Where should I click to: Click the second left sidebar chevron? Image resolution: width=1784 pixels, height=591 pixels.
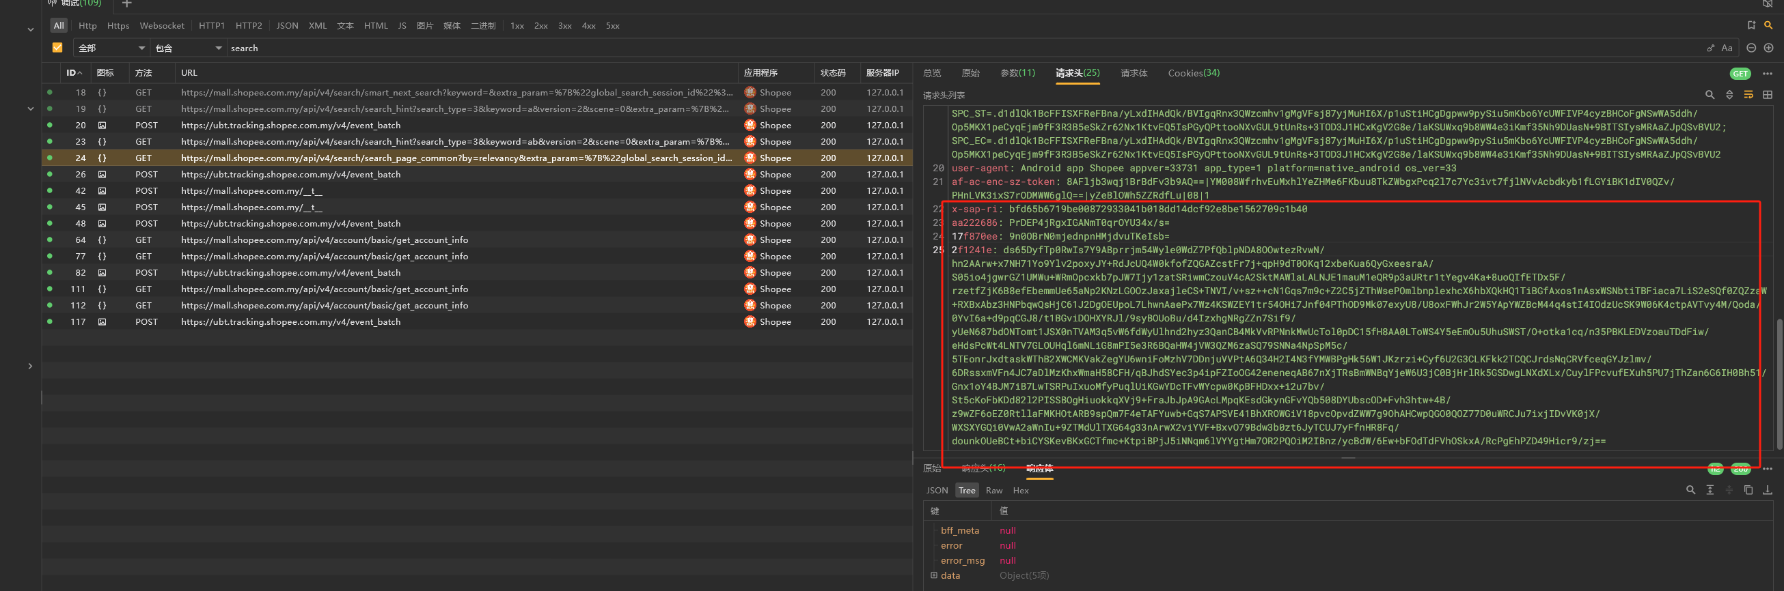[31, 109]
